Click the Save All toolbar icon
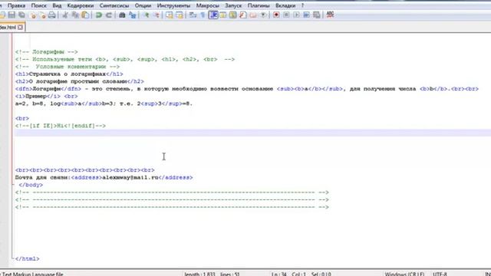 [22, 15]
